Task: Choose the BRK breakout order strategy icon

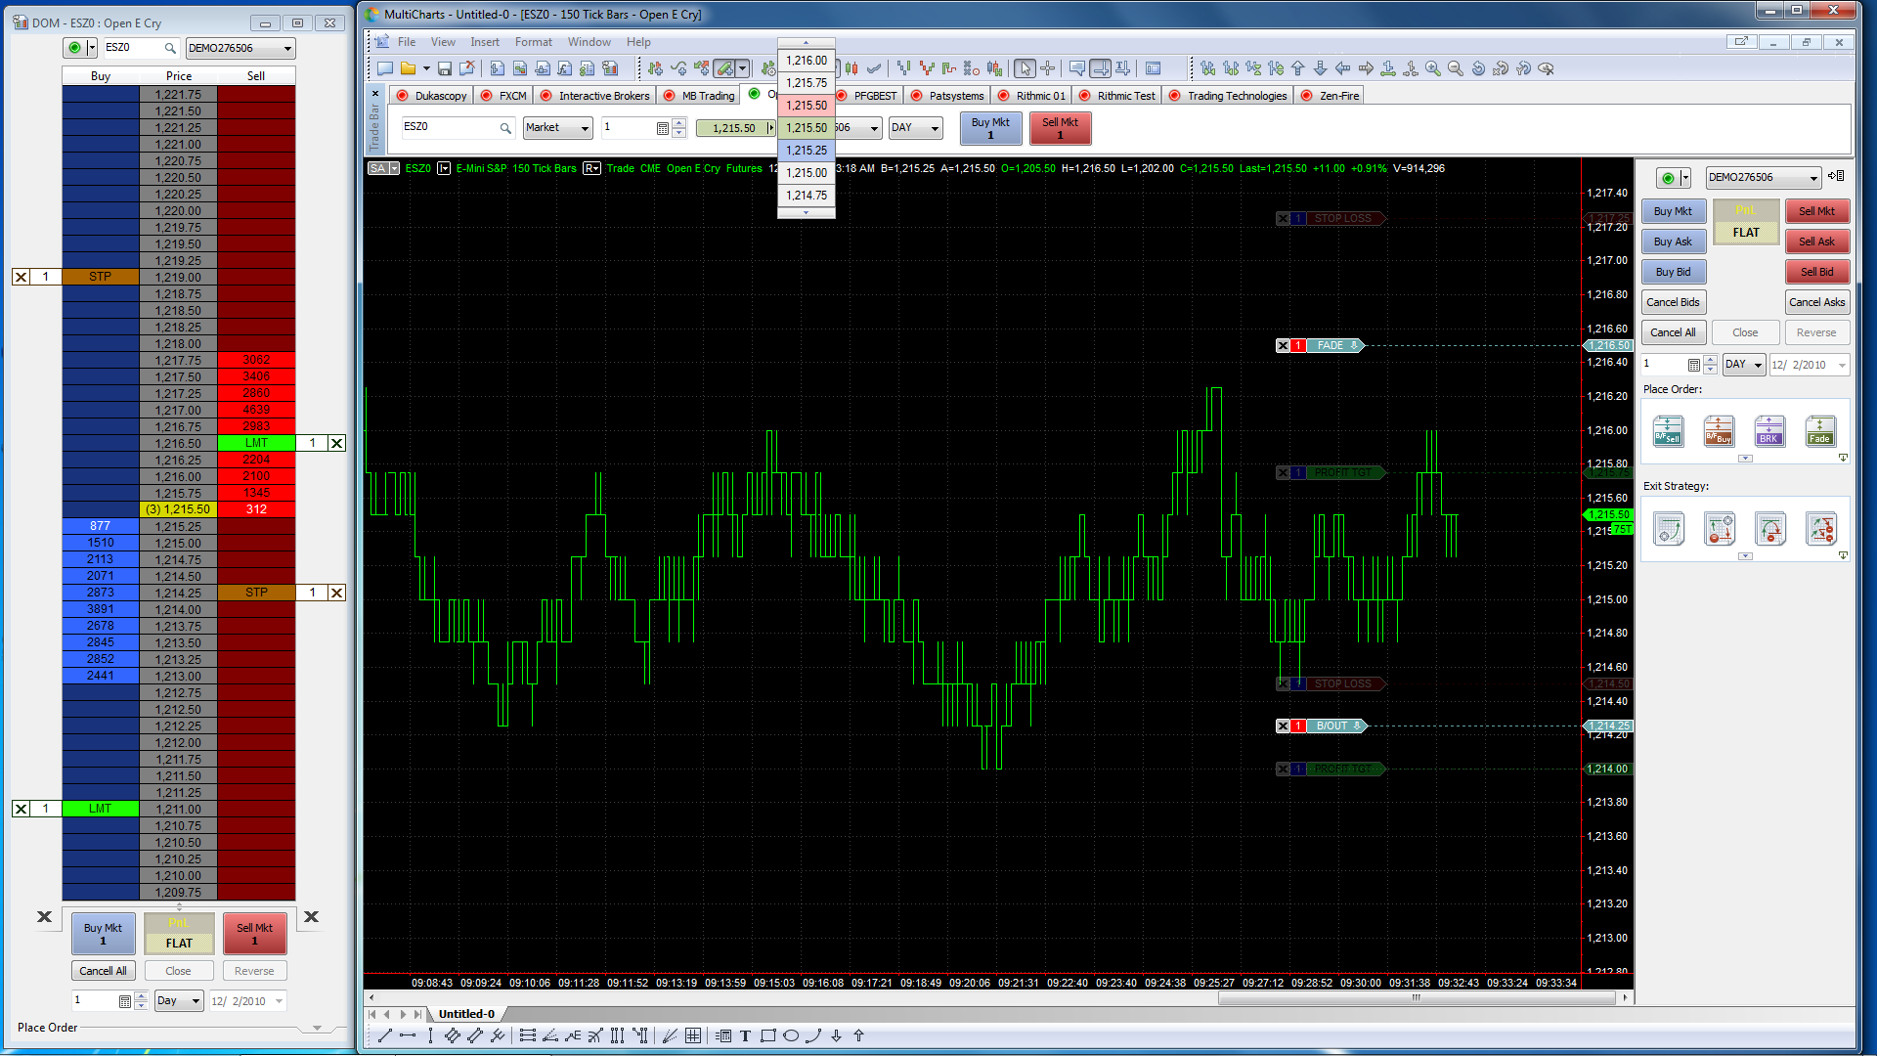Action: coord(1769,431)
